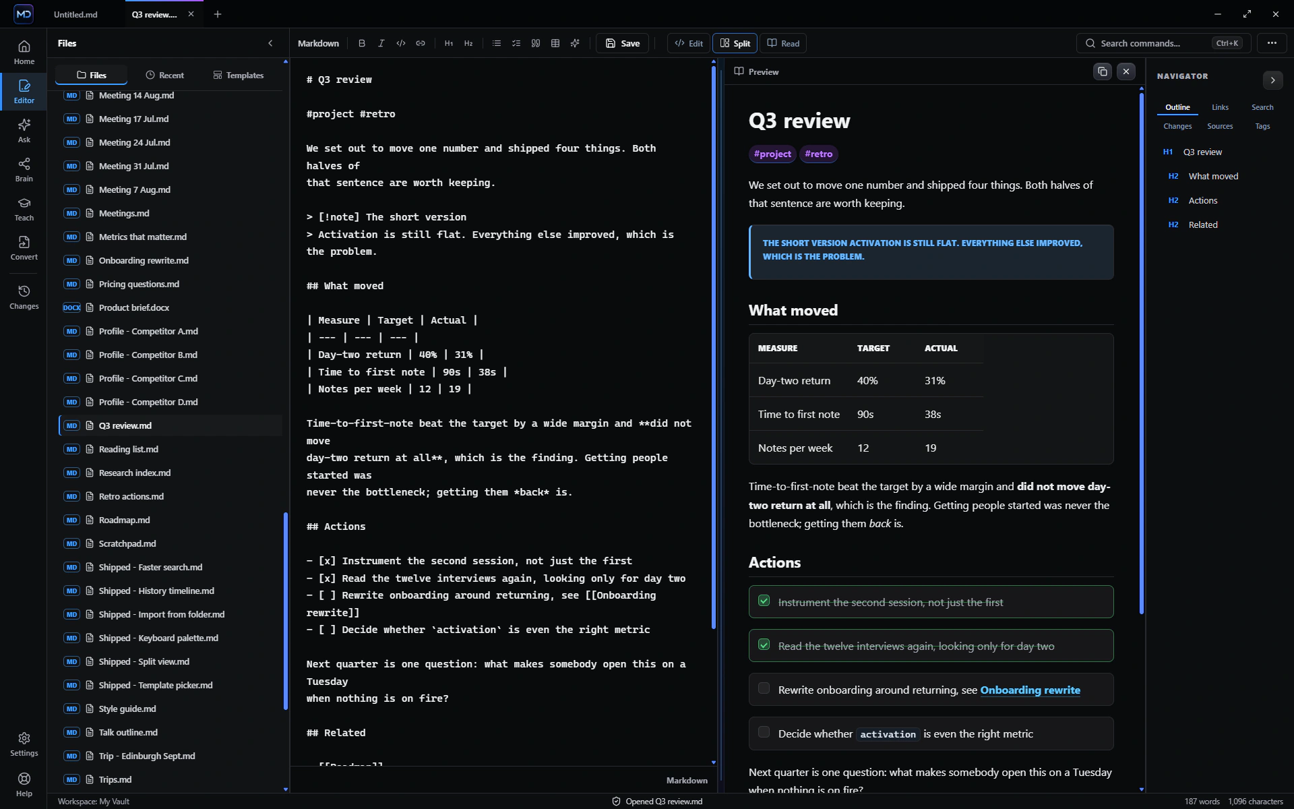
Task: Insert a Heading 2 with the H2 icon
Action: point(468,43)
